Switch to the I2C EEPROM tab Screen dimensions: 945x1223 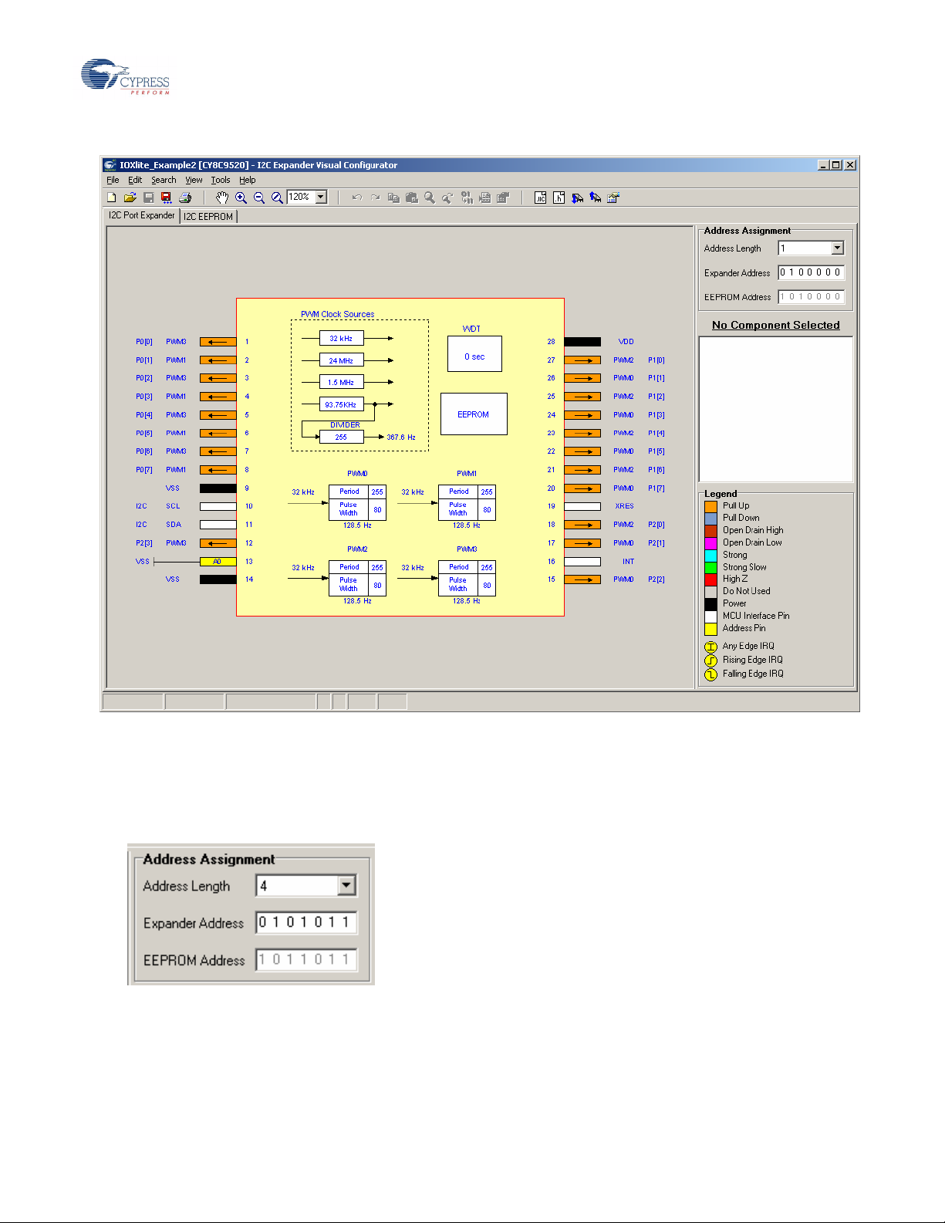pyautogui.click(x=208, y=217)
